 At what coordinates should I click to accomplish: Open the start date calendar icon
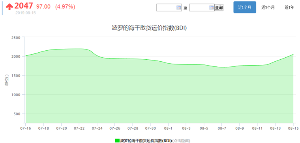pos(178,7)
